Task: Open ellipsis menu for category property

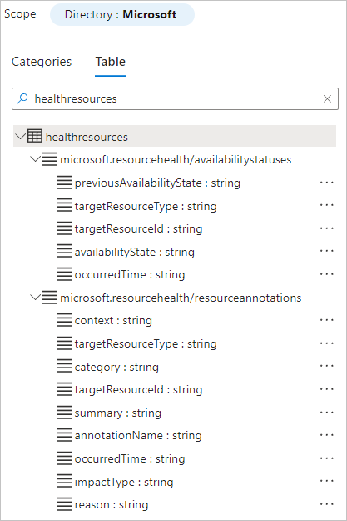Action: point(326,367)
